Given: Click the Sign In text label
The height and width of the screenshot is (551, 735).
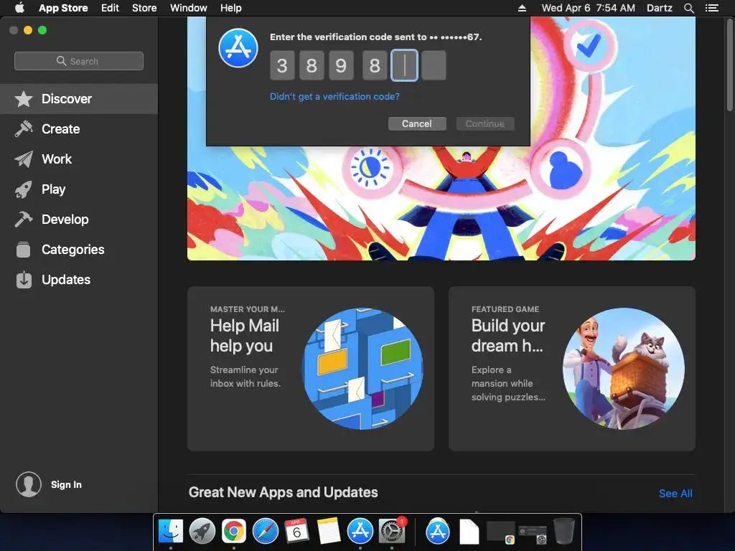Looking at the screenshot, I should [x=66, y=484].
